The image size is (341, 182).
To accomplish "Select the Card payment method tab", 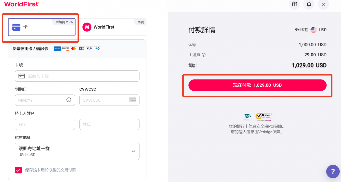I will 42,27.
